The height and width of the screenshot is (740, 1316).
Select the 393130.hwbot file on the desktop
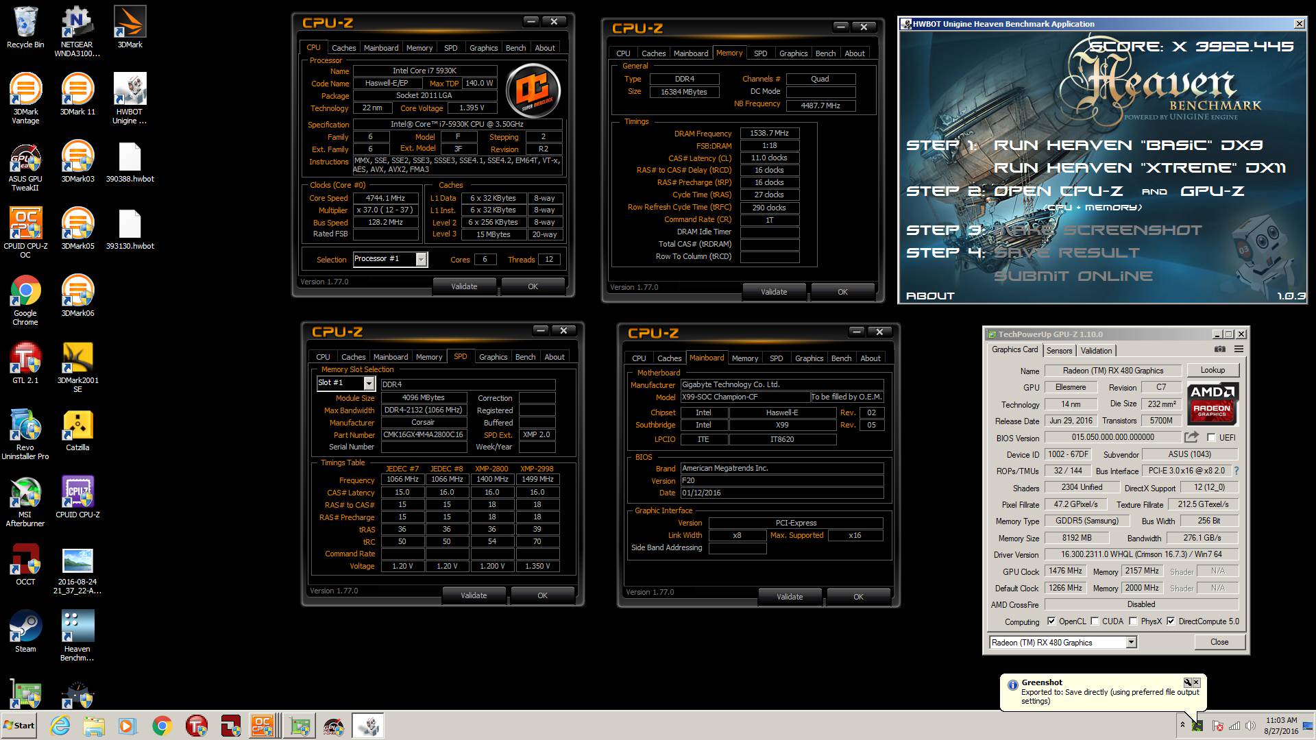[x=130, y=229]
